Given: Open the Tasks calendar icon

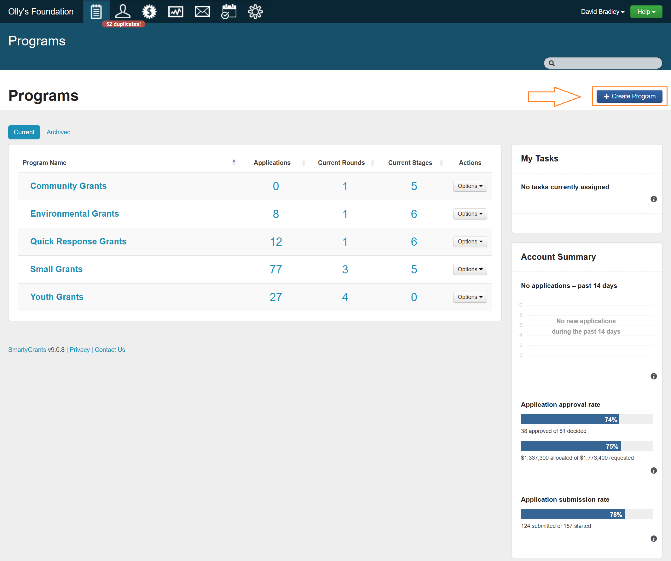Looking at the screenshot, I should (229, 12).
